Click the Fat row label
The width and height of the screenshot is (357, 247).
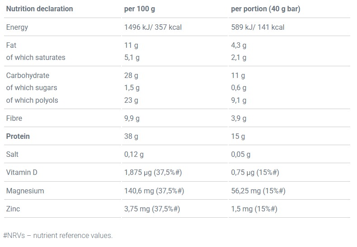click(x=11, y=45)
